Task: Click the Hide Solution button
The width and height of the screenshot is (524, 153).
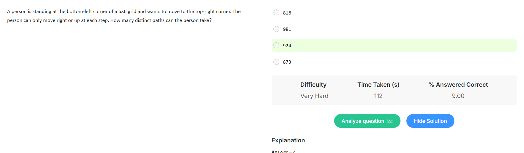Action: click(x=430, y=121)
